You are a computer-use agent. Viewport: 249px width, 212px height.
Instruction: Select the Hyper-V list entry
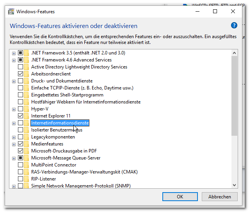40,109
